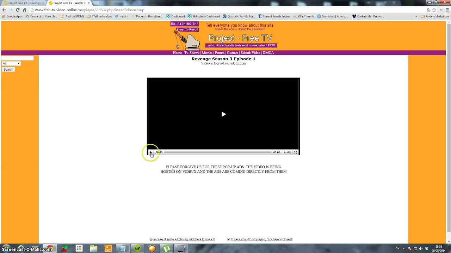This screenshot has height=253, width=451.
Task: Open the Dashboard bookmark
Action: pyautogui.click(x=176, y=16)
